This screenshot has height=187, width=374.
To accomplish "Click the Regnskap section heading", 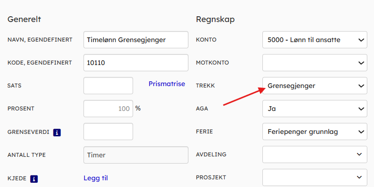I will [x=215, y=20].
